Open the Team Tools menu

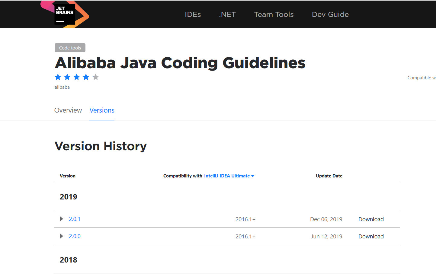click(x=274, y=14)
